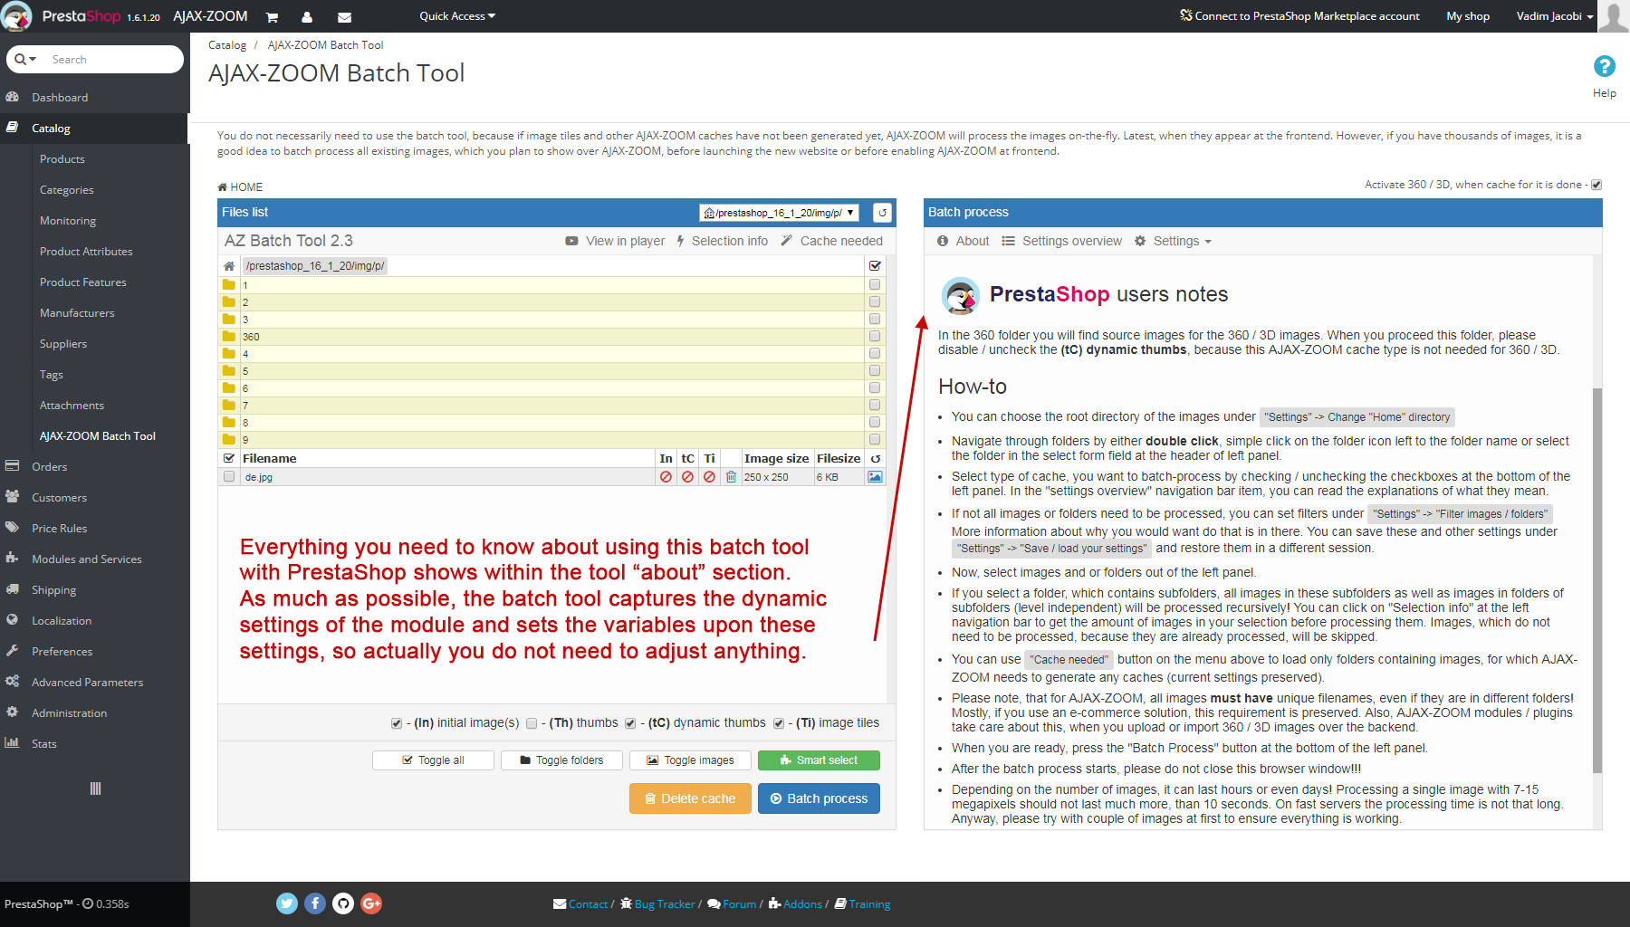Click the blue Help question mark icon
The image size is (1630, 927).
[1604, 67]
